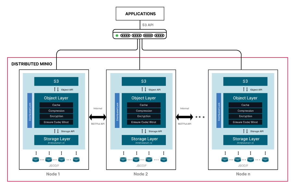The height and width of the screenshot is (188, 296).
Task: Select the rightmost port group on the switch
Action: click(159, 35)
